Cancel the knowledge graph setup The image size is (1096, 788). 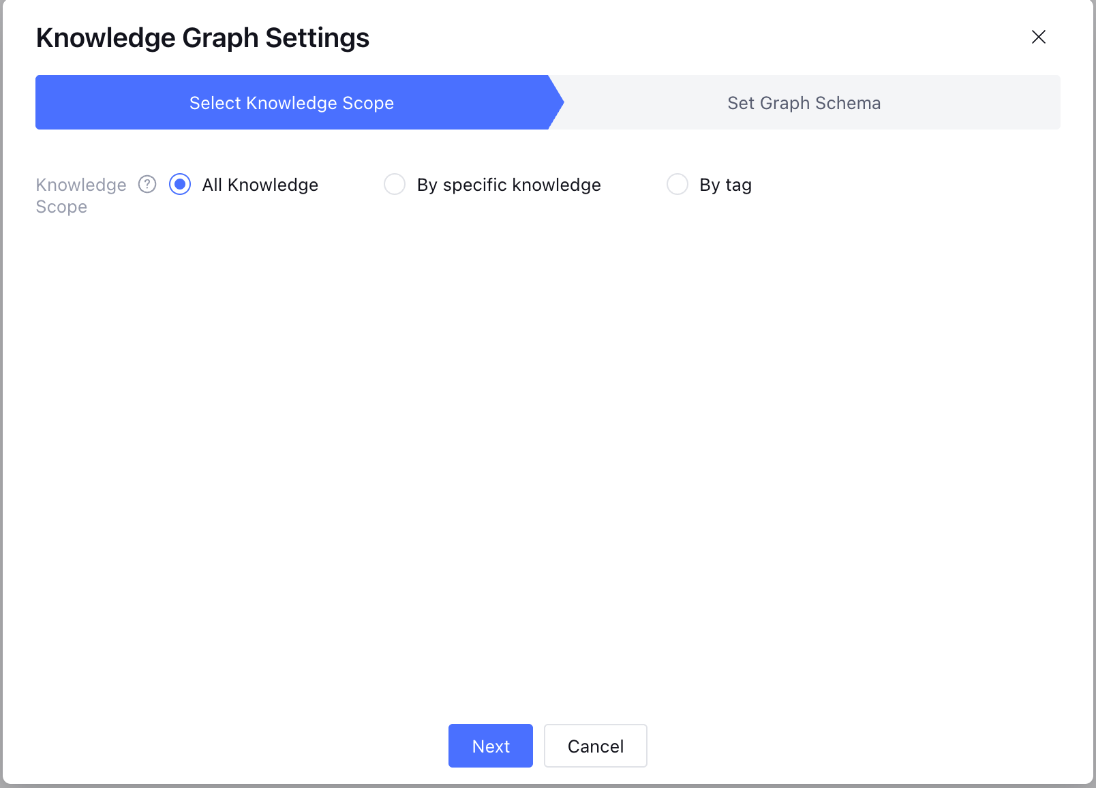coord(595,746)
